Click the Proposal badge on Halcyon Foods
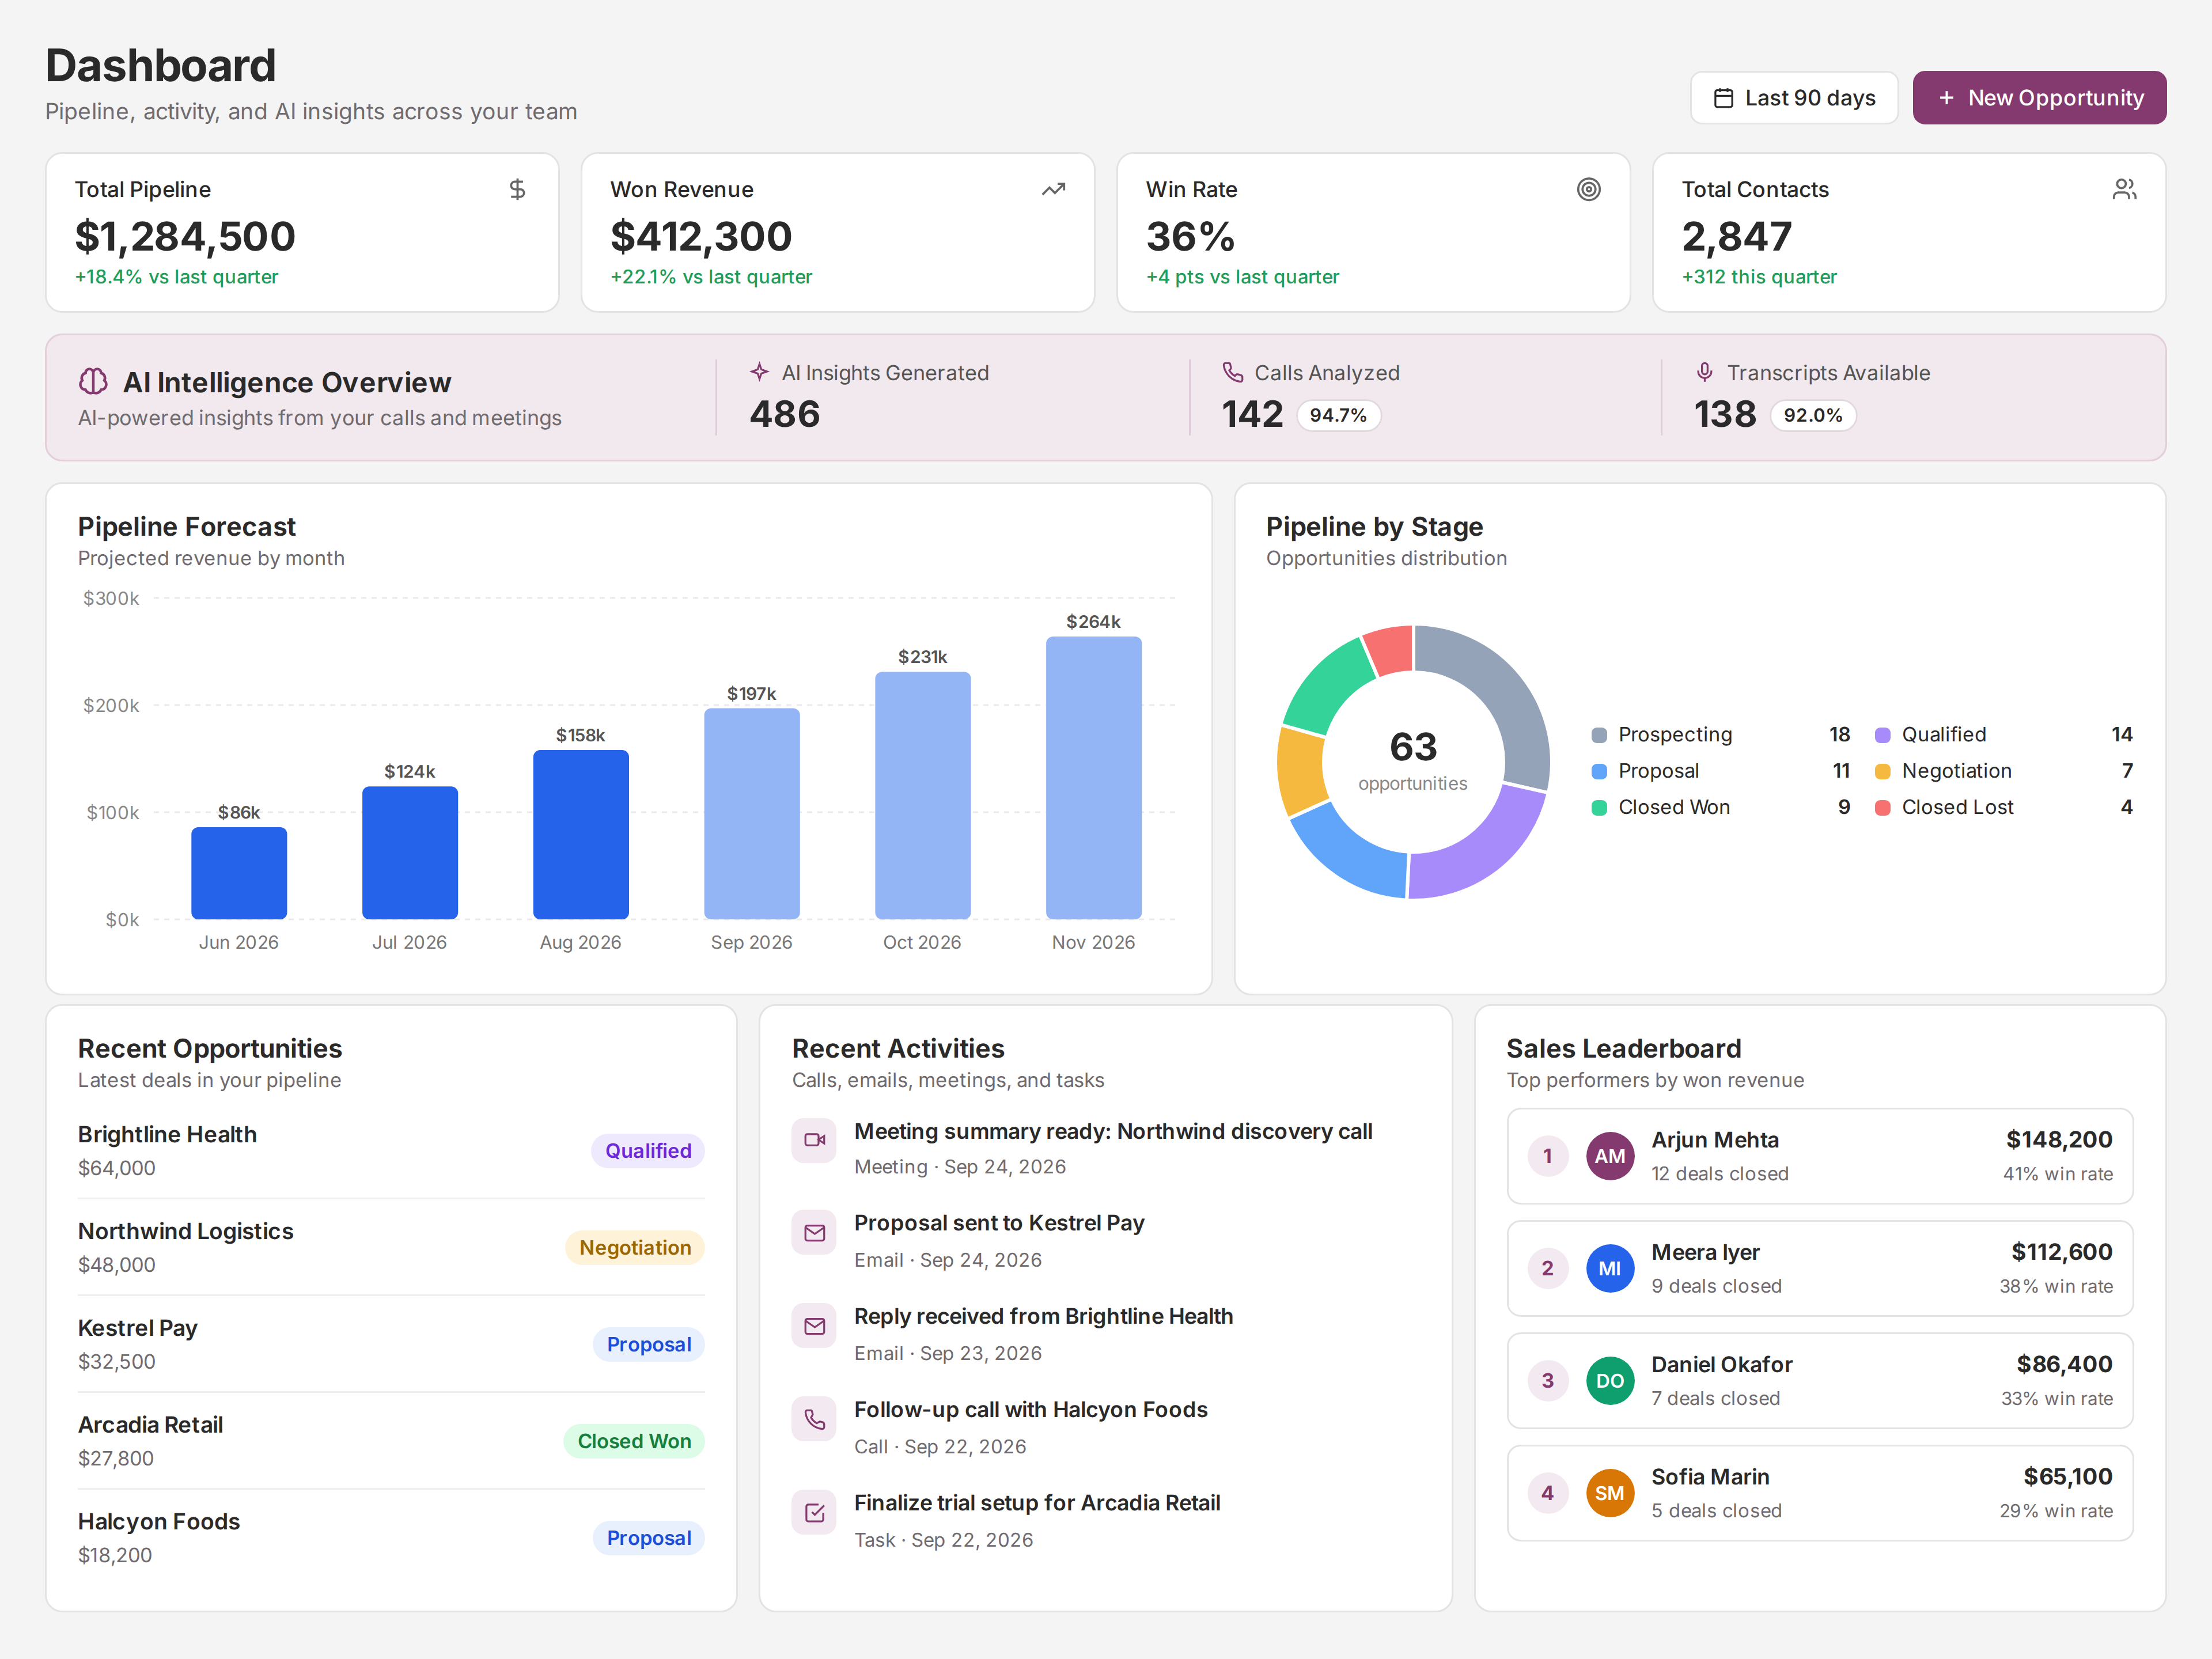Screen dimensions: 2212x1659 point(649,1538)
